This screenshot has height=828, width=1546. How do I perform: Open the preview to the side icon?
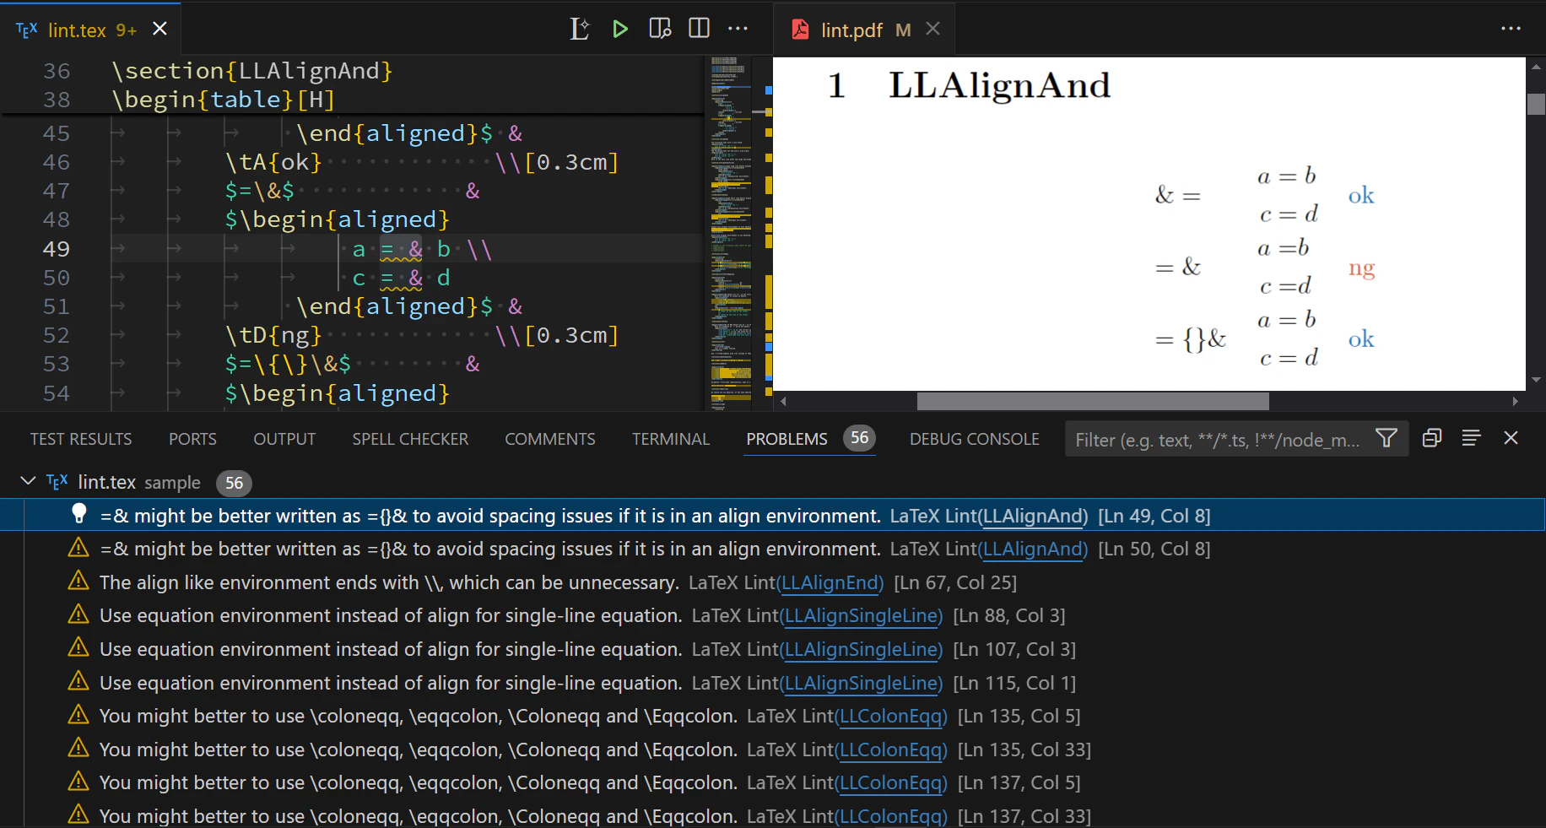(x=660, y=29)
